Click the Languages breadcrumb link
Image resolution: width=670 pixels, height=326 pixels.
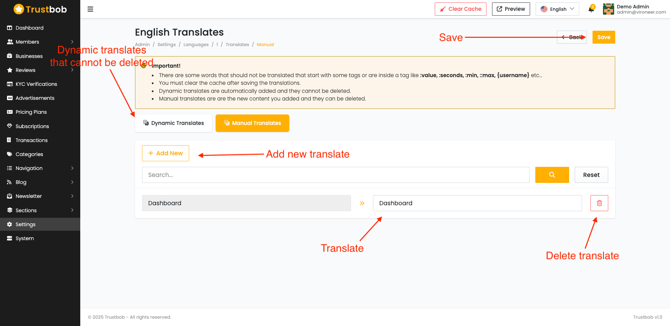pyautogui.click(x=196, y=45)
